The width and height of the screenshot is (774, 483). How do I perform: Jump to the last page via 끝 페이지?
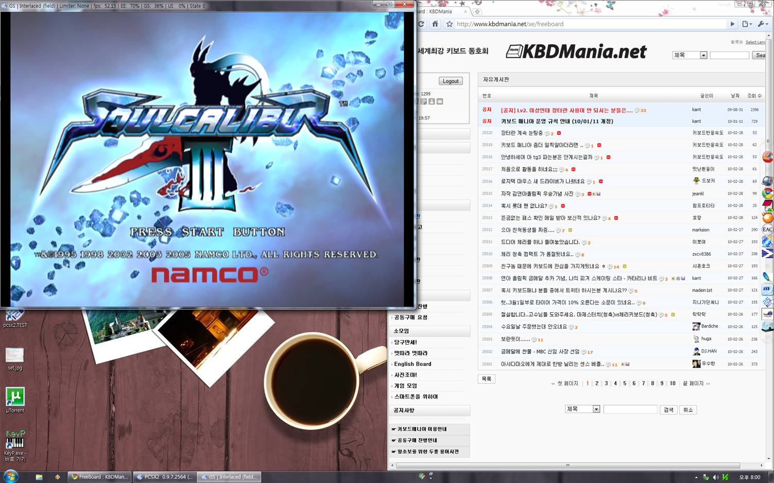pyautogui.click(x=696, y=383)
